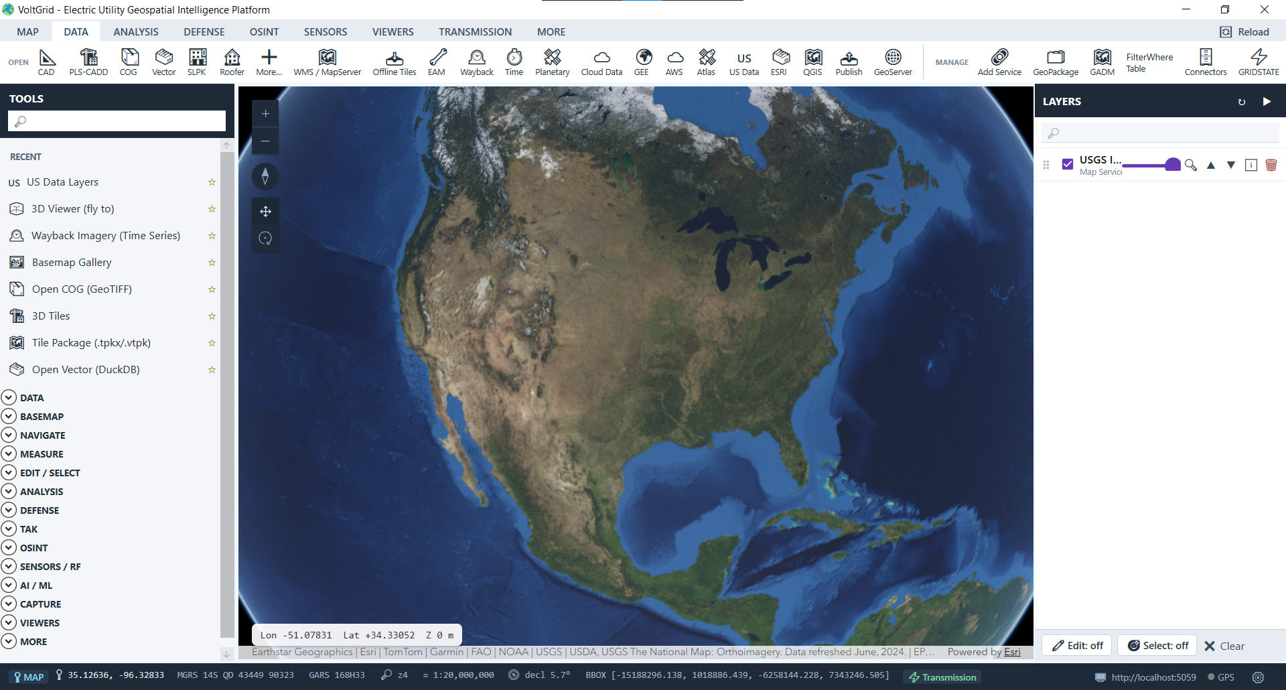
Task: Open AWS data source
Action: pyautogui.click(x=674, y=62)
